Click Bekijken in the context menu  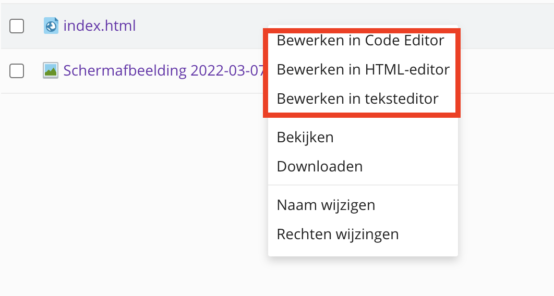(x=305, y=138)
